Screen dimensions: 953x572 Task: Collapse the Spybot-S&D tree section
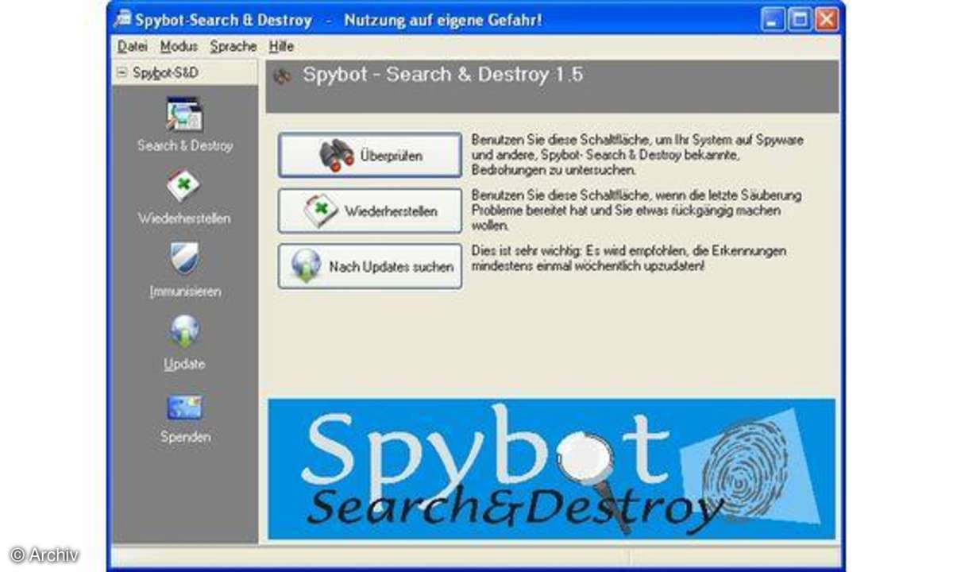[x=122, y=72]
